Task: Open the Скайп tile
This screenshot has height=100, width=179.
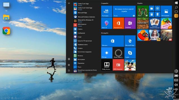Action: (x=130, y=53)
